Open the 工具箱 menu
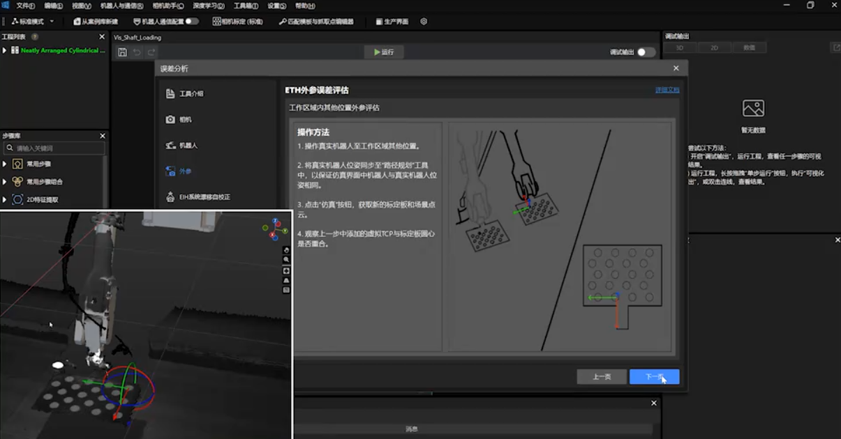841x439 pixels. point(246,6)
